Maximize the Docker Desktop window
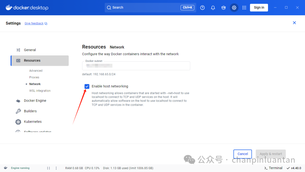 (286, 8)
